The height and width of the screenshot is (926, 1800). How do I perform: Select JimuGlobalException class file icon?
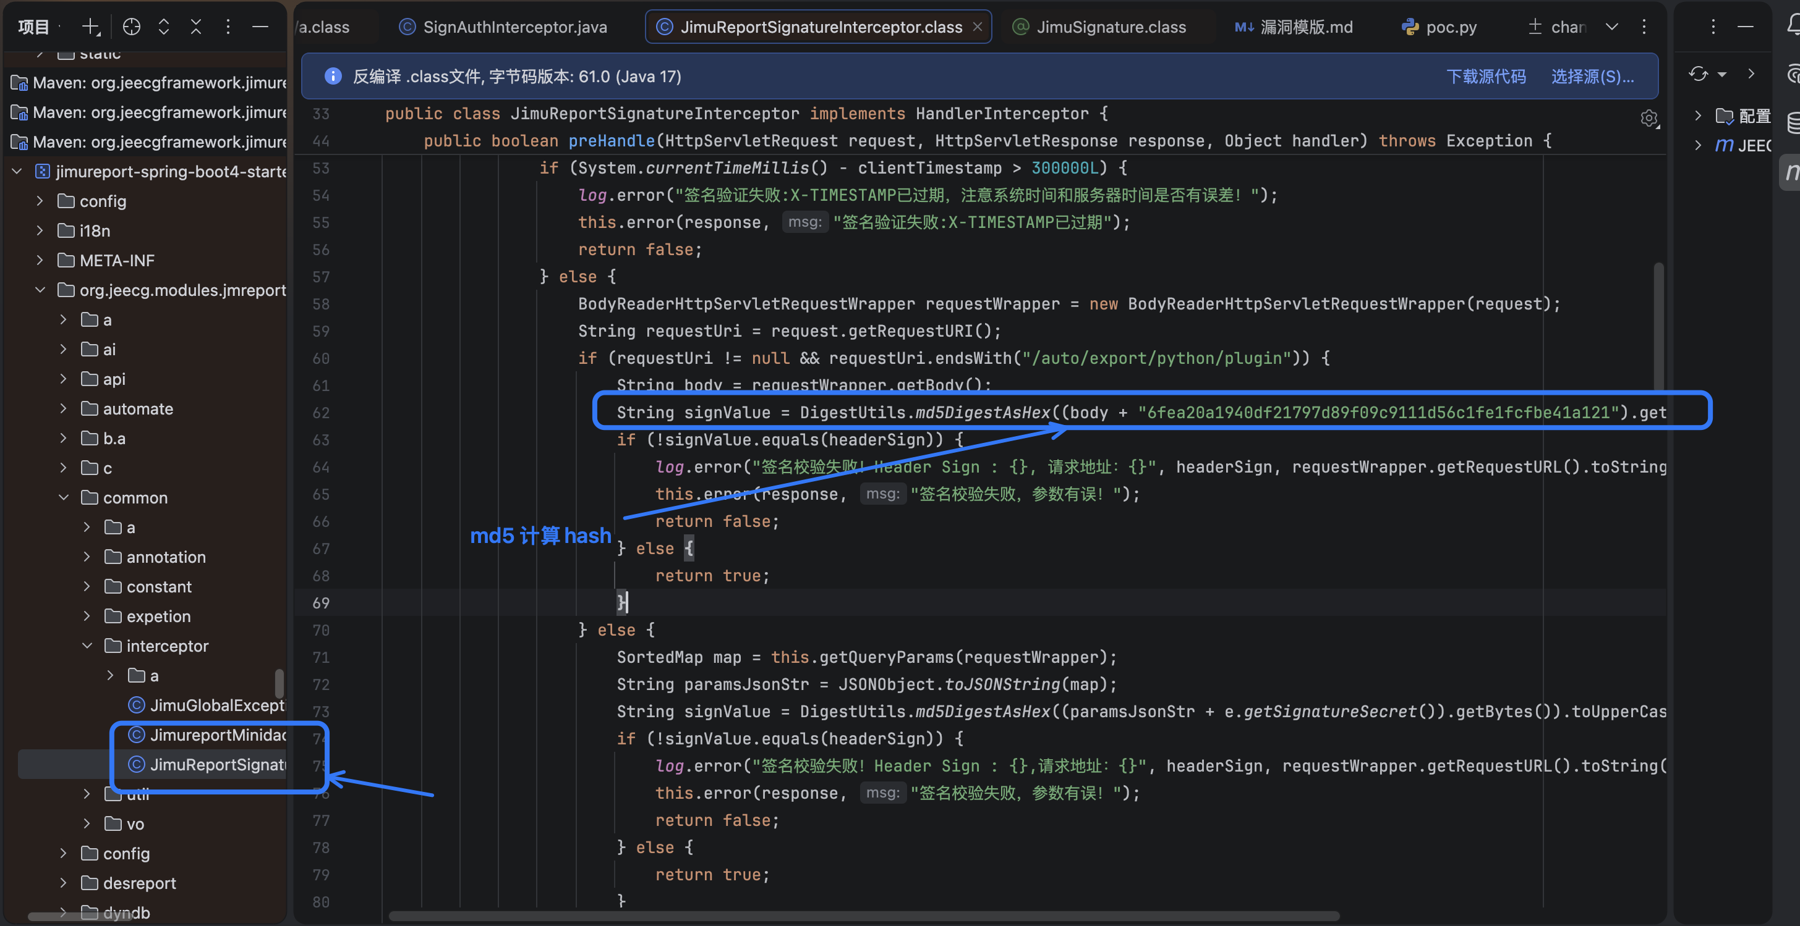(x=137, y=705)
